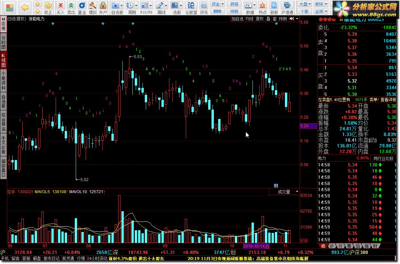This screenshot has height=264, width=400.
Task: Open 个股资料 sidebar tab
Action: click(3, 81)
